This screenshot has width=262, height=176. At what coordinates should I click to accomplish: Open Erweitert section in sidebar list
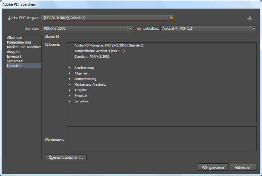14,57
